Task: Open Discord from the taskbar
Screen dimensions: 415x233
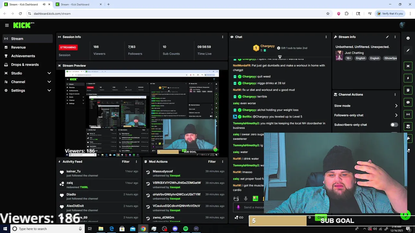Action: (175, 229)
